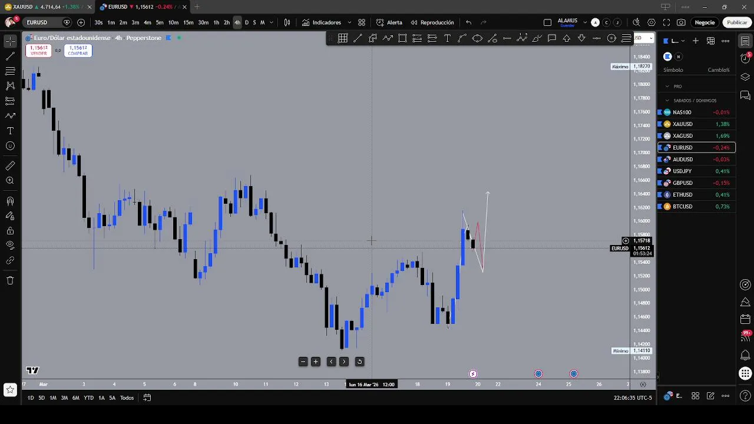
Task: Click the Negocie button
Action: (705, 22)
